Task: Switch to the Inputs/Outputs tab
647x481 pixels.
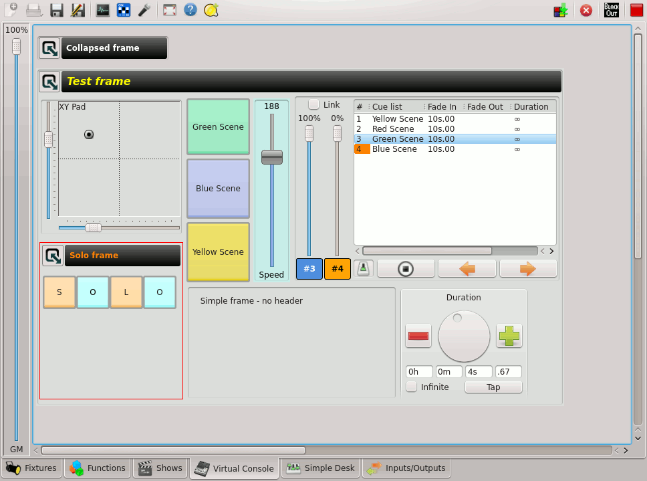Action: [406, 468]
